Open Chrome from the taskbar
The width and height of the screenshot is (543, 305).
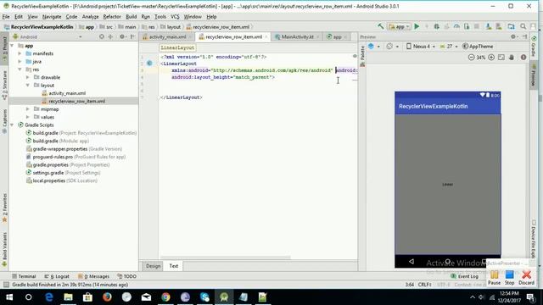tap(165, 297)
